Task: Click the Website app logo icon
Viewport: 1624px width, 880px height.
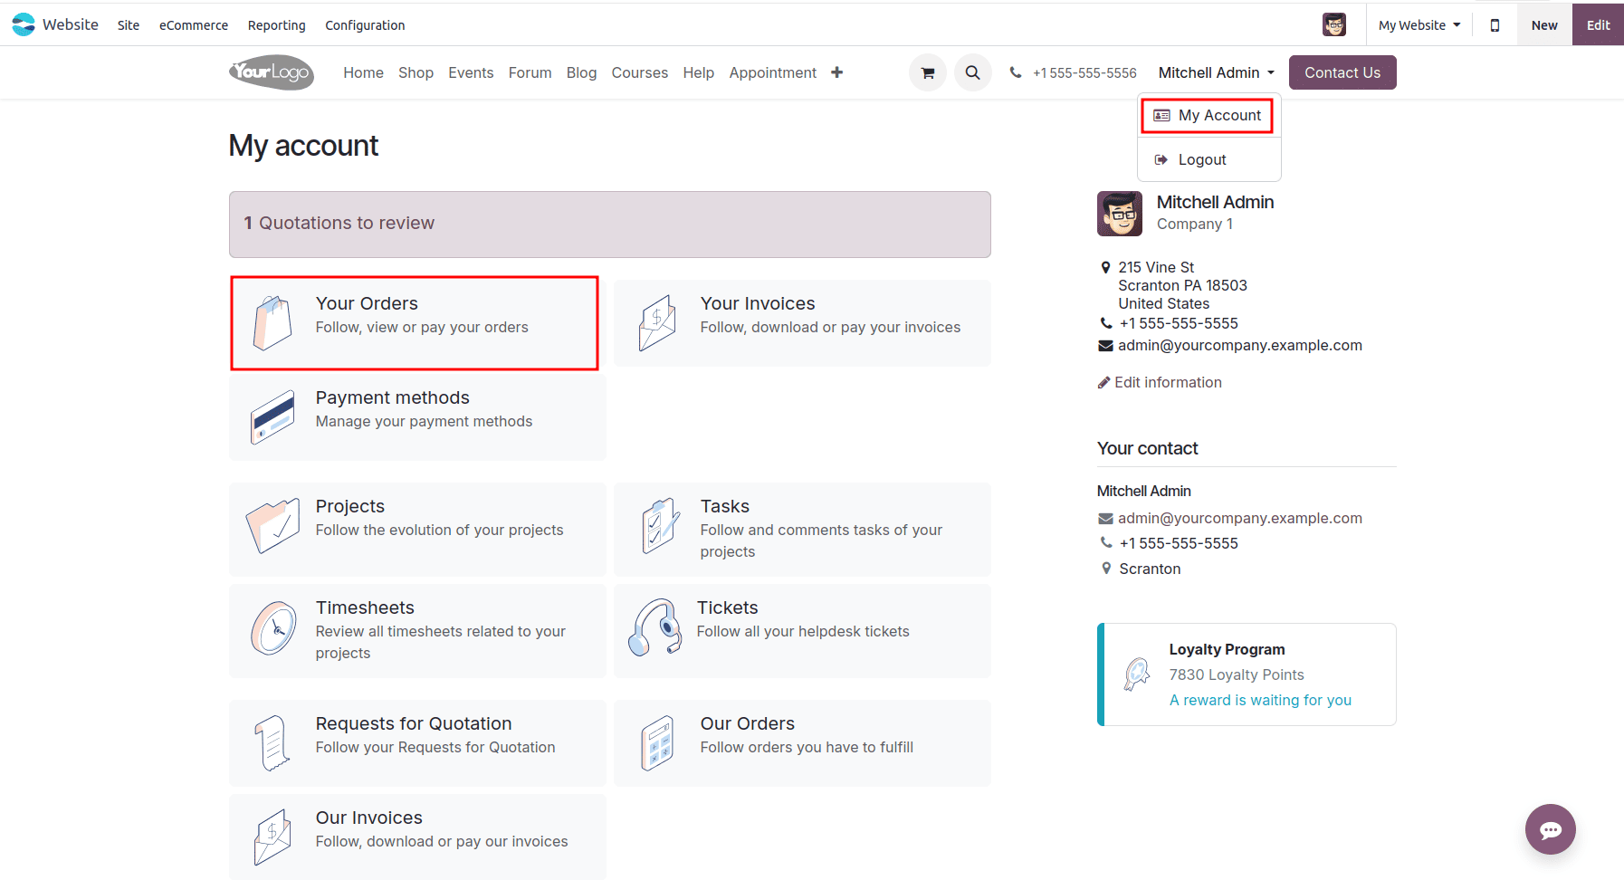Action: (23, 24)
